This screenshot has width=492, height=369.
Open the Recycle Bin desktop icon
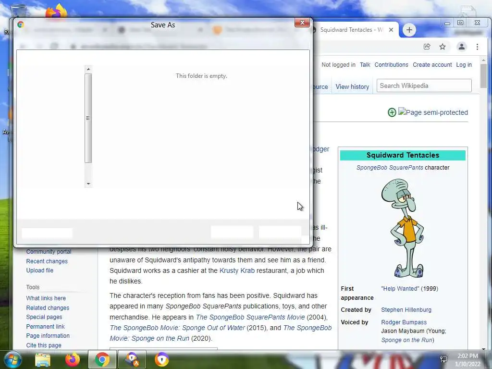(x=19, y=10)
